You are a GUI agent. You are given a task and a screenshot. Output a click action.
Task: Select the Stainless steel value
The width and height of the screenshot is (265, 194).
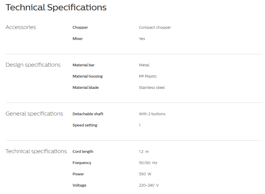pyautogui.click(x=152, y=88)
